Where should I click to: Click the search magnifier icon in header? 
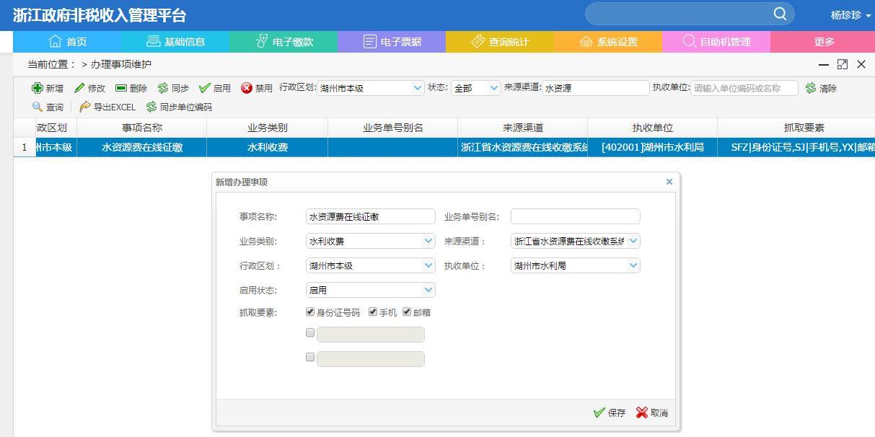[780, 14]
